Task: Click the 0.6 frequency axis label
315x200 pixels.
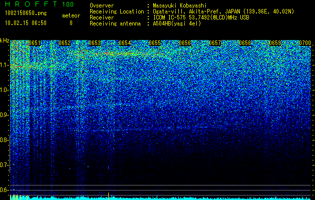Action: coord(5,190)
